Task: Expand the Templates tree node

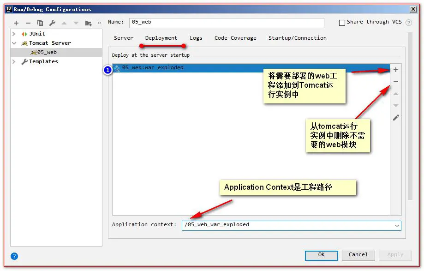Action: [x=14, y=61]
